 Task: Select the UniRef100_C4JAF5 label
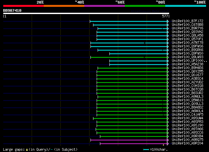[x=187, y=115]
